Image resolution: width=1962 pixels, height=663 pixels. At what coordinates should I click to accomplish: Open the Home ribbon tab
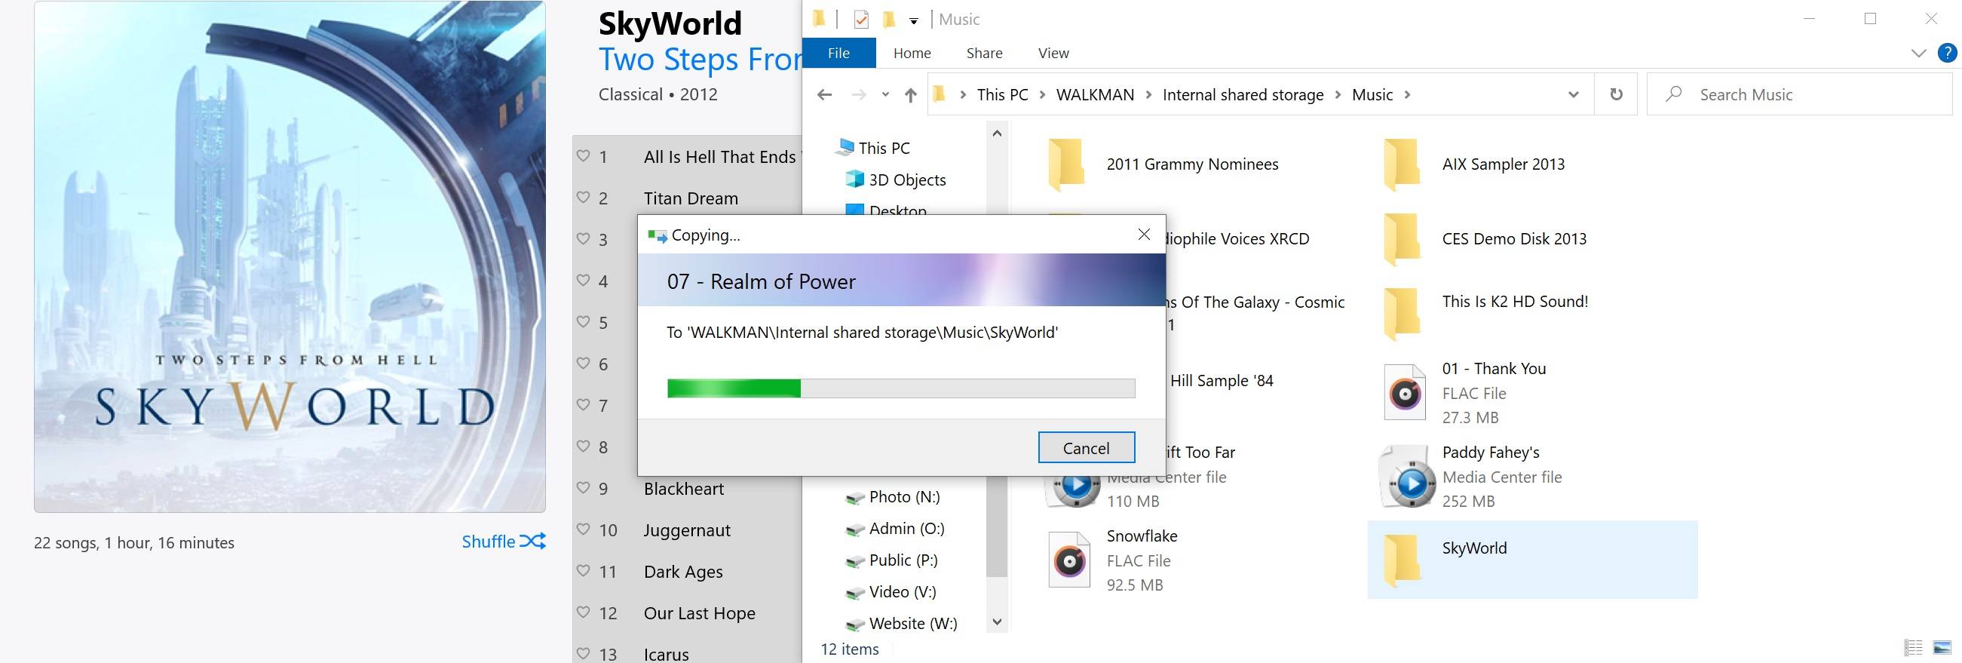912,53
